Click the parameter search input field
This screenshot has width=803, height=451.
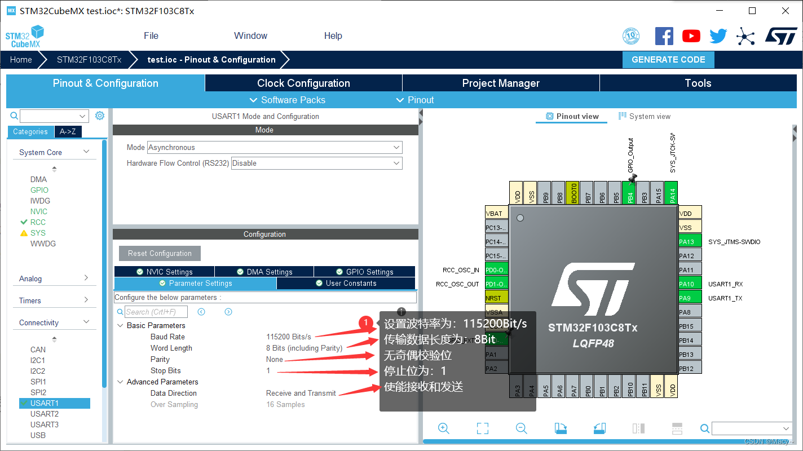[156, 312]
